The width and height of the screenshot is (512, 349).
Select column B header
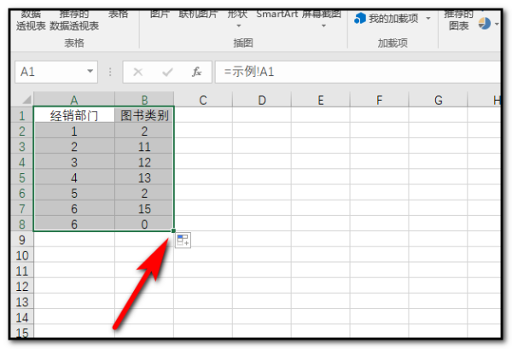(x=144, y=99)
